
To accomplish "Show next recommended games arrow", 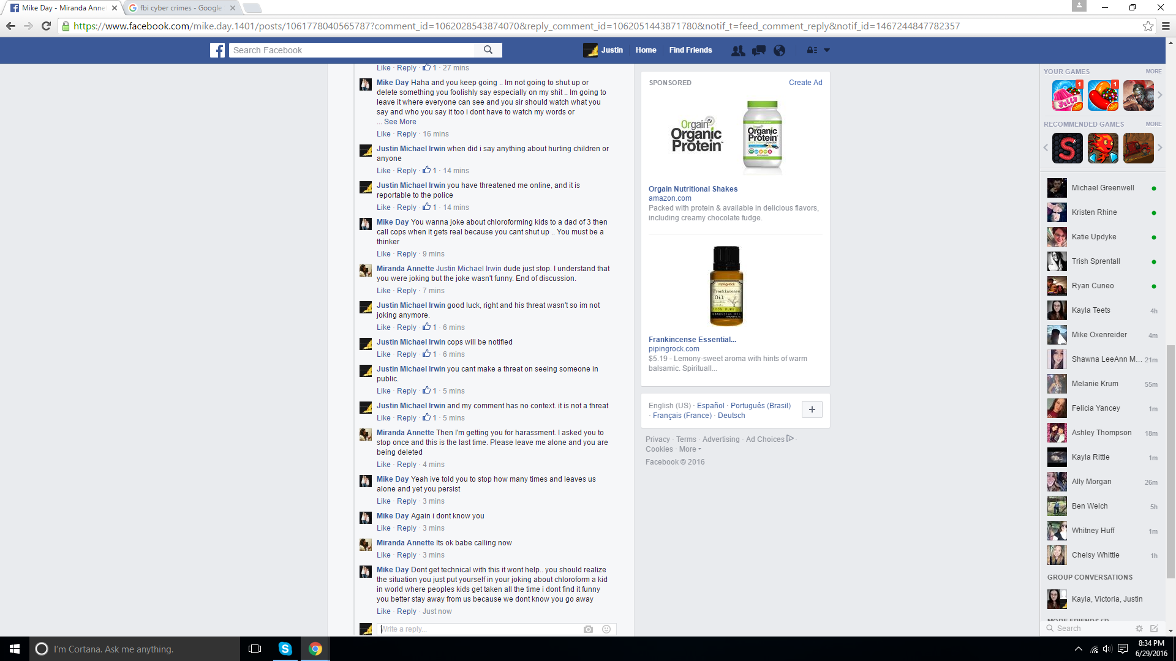I will 1159,148.
